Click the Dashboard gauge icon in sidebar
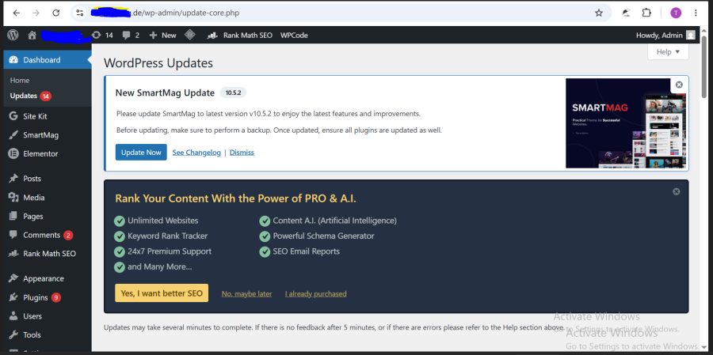The height and width of the screenshot is (355, 713). [x=13, y=60]
